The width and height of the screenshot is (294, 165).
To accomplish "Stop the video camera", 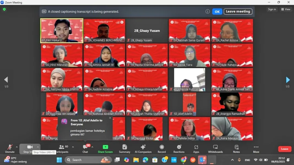I will coord(28,149).
